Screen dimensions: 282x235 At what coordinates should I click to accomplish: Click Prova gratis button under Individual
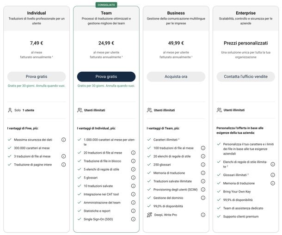[37, 76]
